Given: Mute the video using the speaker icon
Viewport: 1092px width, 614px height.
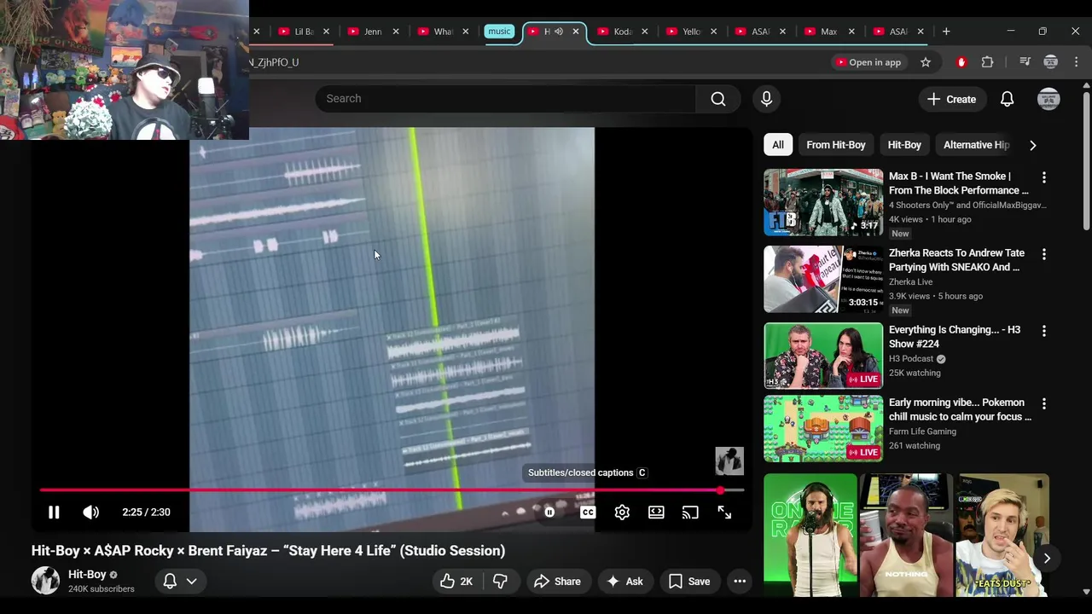Looking at the screenshot, I should [90, 513].
